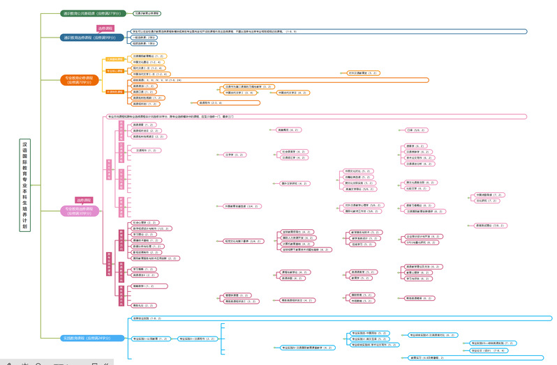Viewport: 557px width, 365px height.
Task: Select the orange 专业核心课程 category label
Action: (x=114, y=70)
